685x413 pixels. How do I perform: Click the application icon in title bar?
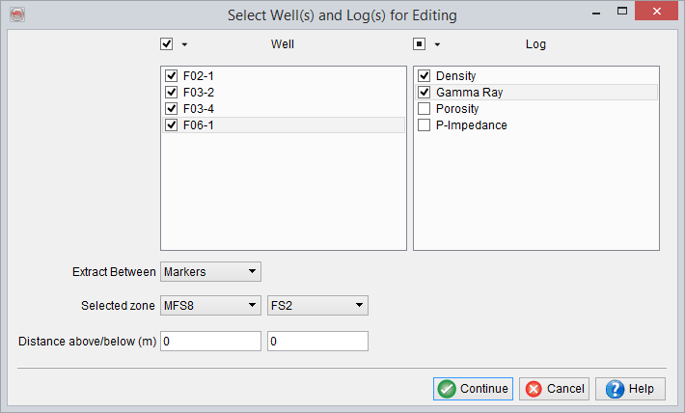coord(15,14)
